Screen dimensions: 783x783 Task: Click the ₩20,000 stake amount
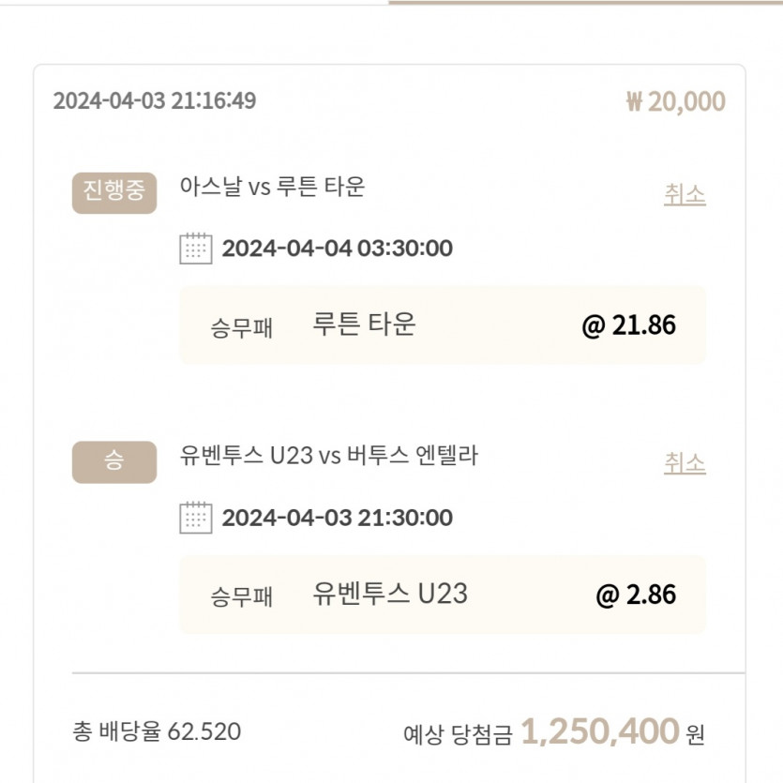coord(676,102)
